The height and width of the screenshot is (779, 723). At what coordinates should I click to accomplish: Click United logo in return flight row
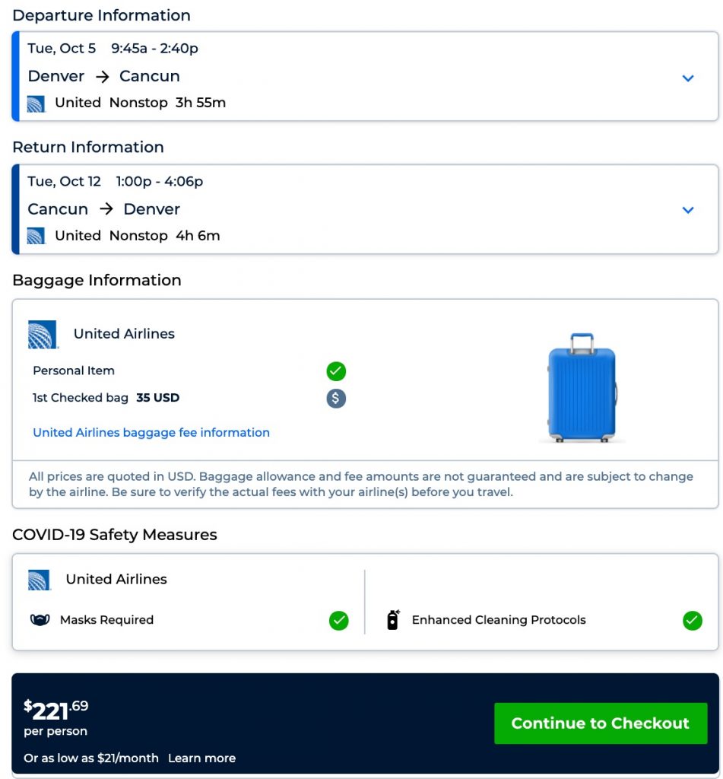(36, 236)
